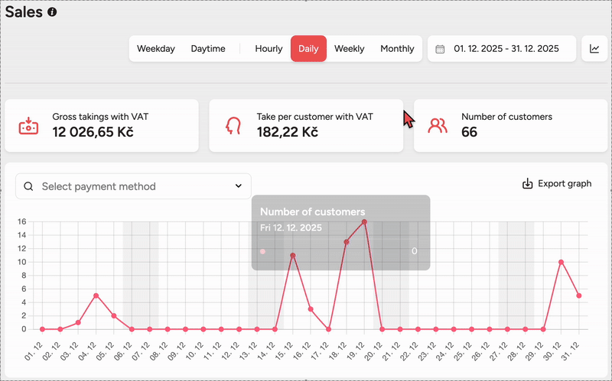Click the info icon beside Sales title
The image size is (612, 381).
(52, 12)
